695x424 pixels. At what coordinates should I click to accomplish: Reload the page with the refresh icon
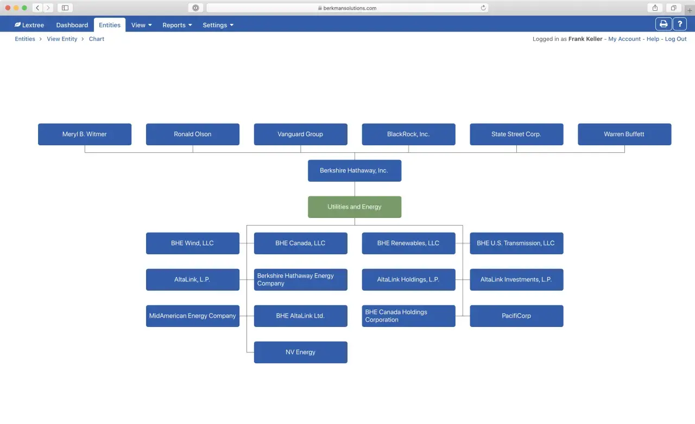(483, 8)
